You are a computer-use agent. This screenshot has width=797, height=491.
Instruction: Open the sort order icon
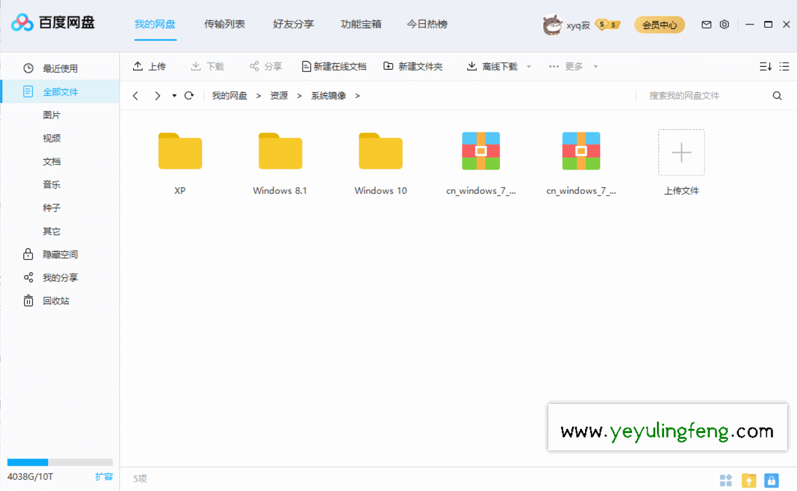(x=766, y=67)
